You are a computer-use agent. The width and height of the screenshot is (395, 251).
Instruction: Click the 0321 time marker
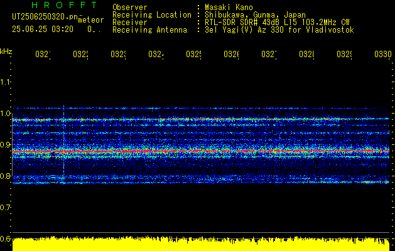click(43, 55)
